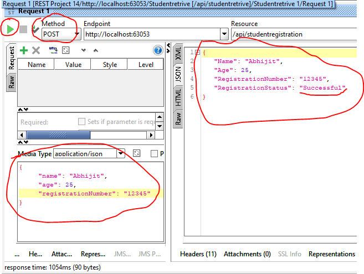Open the Headers (11) response tab

coord(198,254)
